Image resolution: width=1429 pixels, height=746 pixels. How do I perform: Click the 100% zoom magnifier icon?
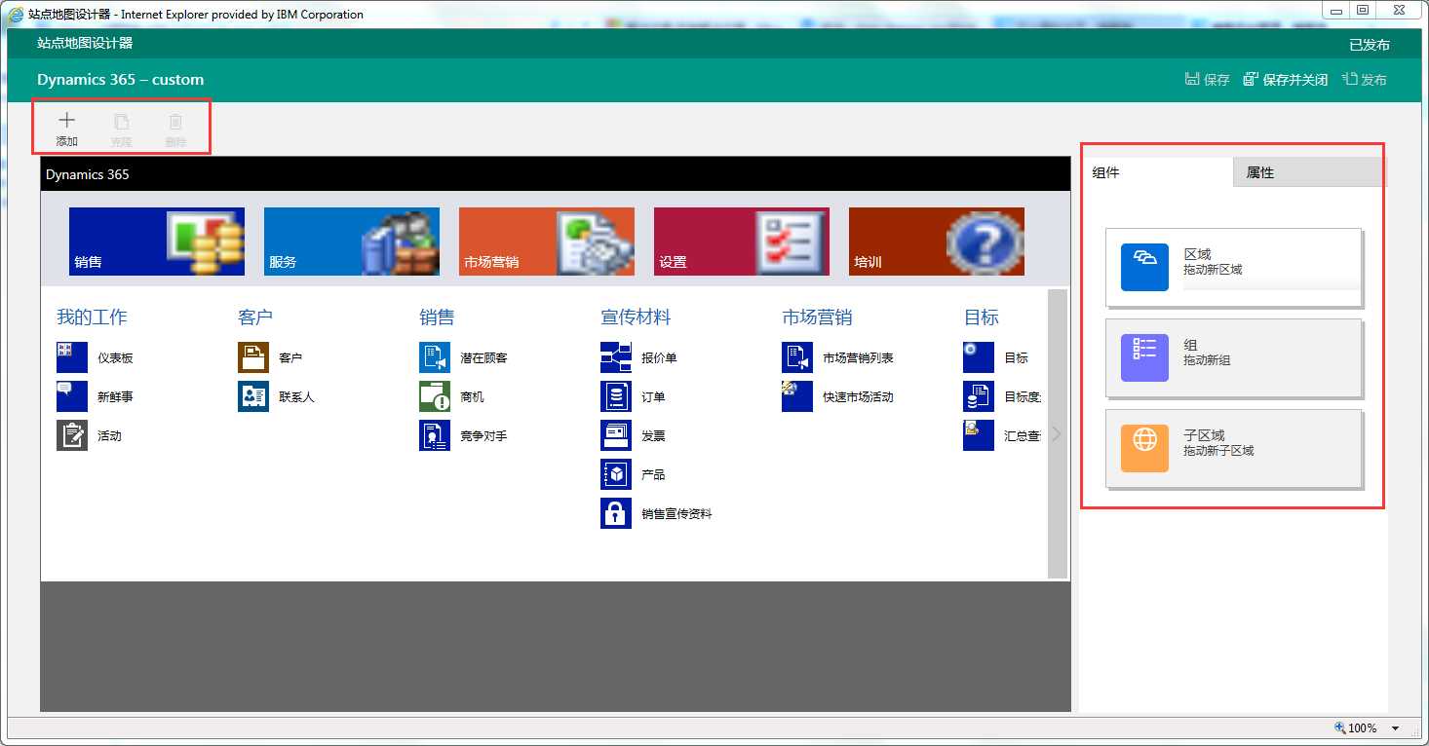pyautogui.click(x=1340, y=727)
